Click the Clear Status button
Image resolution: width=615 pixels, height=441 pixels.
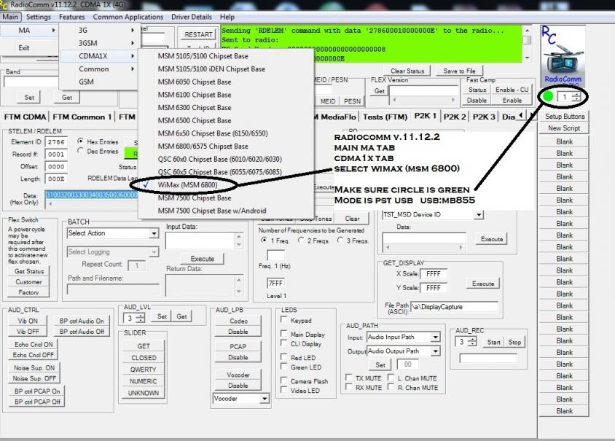(x=407, y=71)
